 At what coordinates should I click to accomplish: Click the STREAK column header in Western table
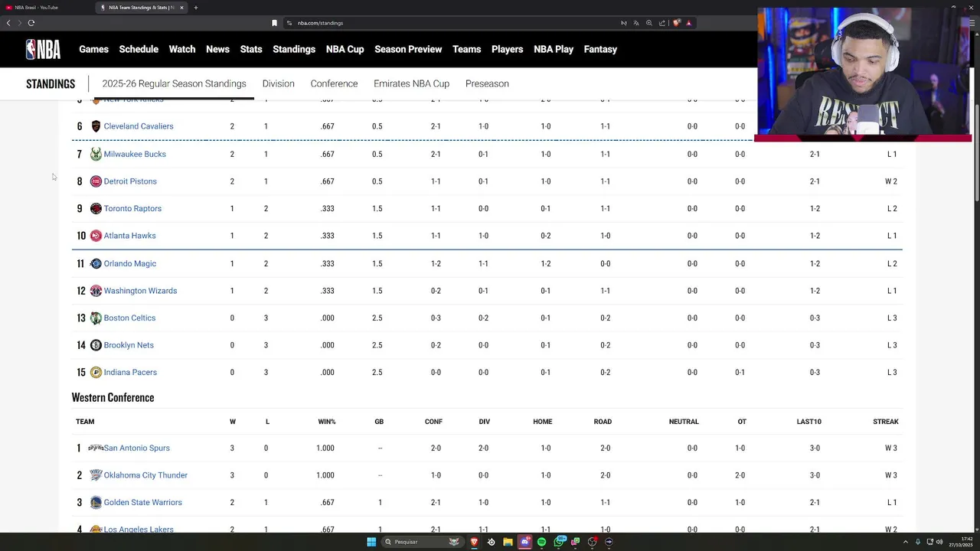[x=886, y=422]
